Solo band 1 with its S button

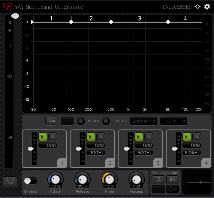click(53, 136)
